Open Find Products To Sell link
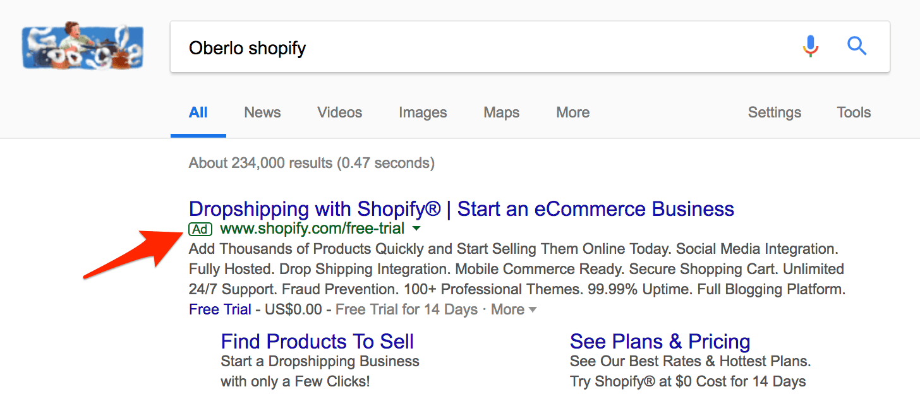This screenshot has height=418, width=920. (317, 342)
